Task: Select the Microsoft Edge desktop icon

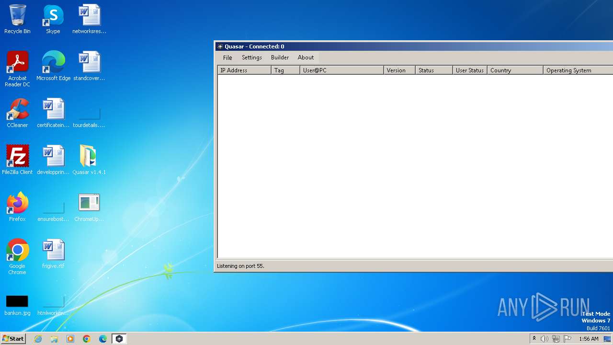Action: pos(53,66)
